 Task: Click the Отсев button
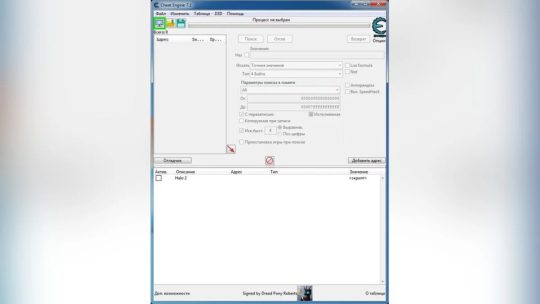[279, 39]
